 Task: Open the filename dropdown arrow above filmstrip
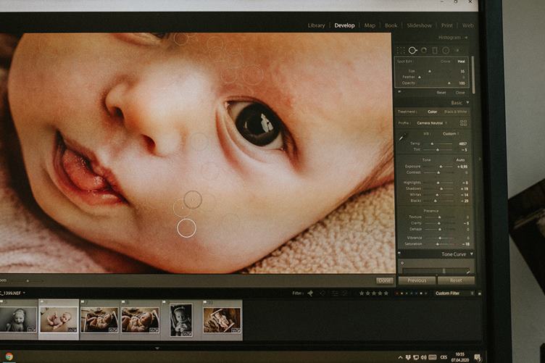pos(24,293)
